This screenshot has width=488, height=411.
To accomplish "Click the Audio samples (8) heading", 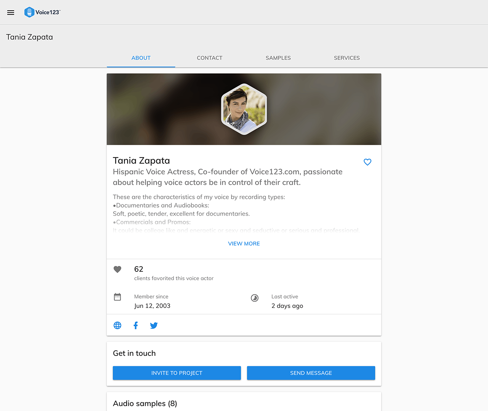I will click(145, 403).
